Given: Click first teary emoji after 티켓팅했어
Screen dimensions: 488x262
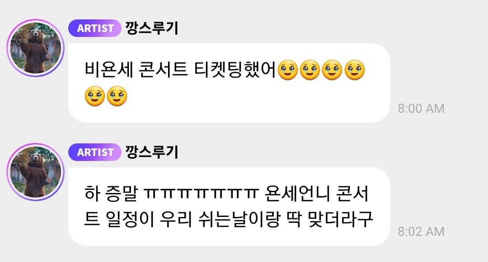Looking at the screenshot, I should pos(287,70).
